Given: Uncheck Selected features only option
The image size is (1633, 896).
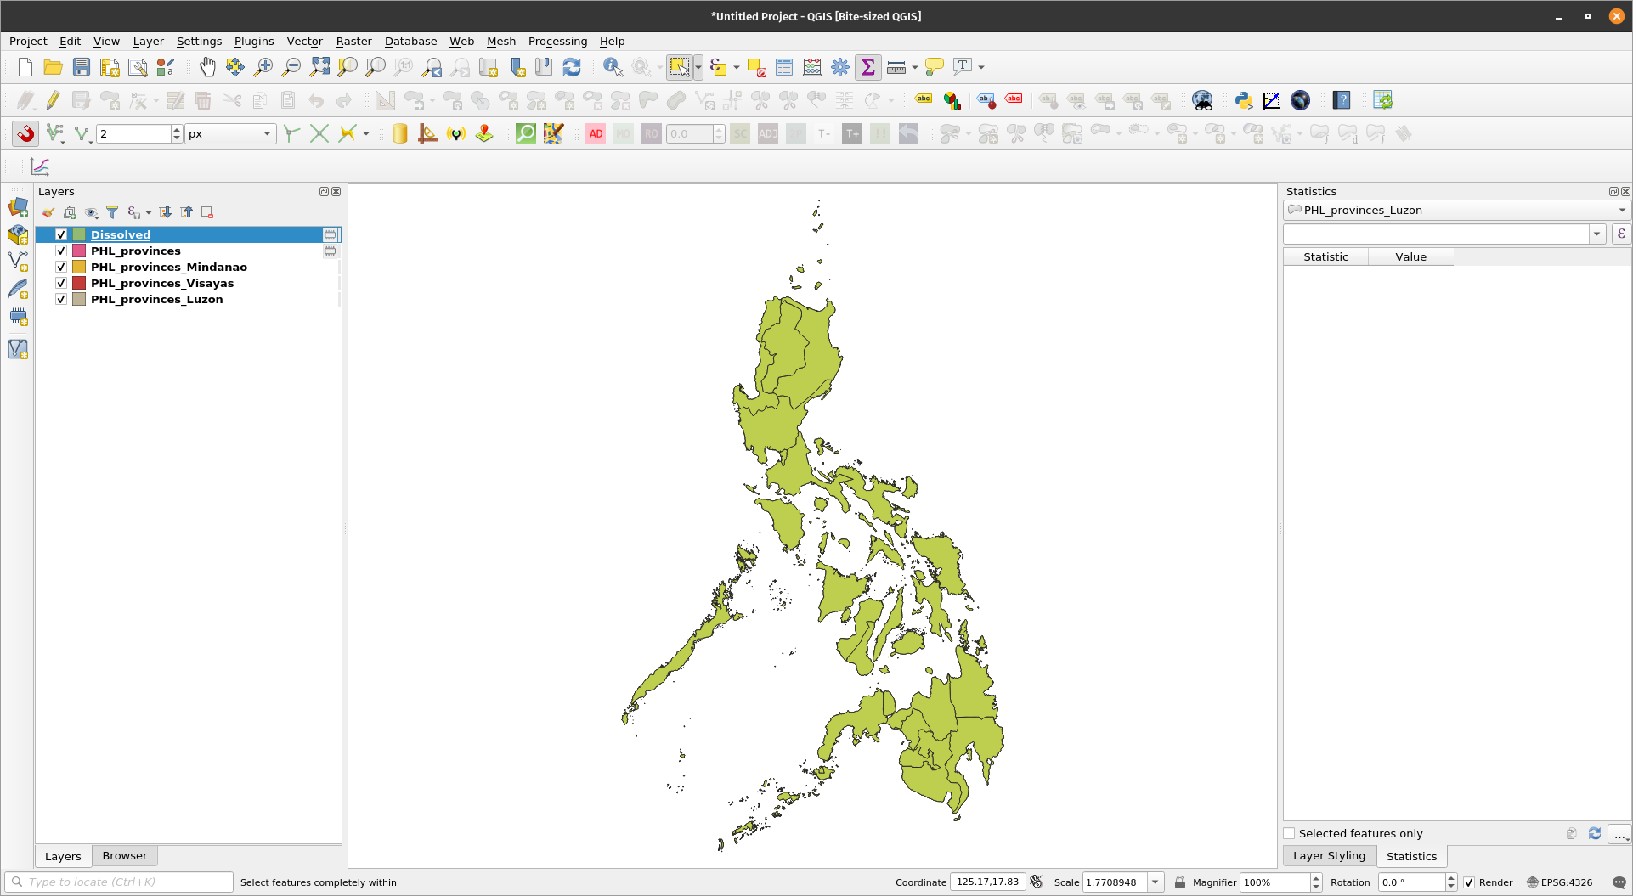Looking at the screenshot, I should [1290, 833].
